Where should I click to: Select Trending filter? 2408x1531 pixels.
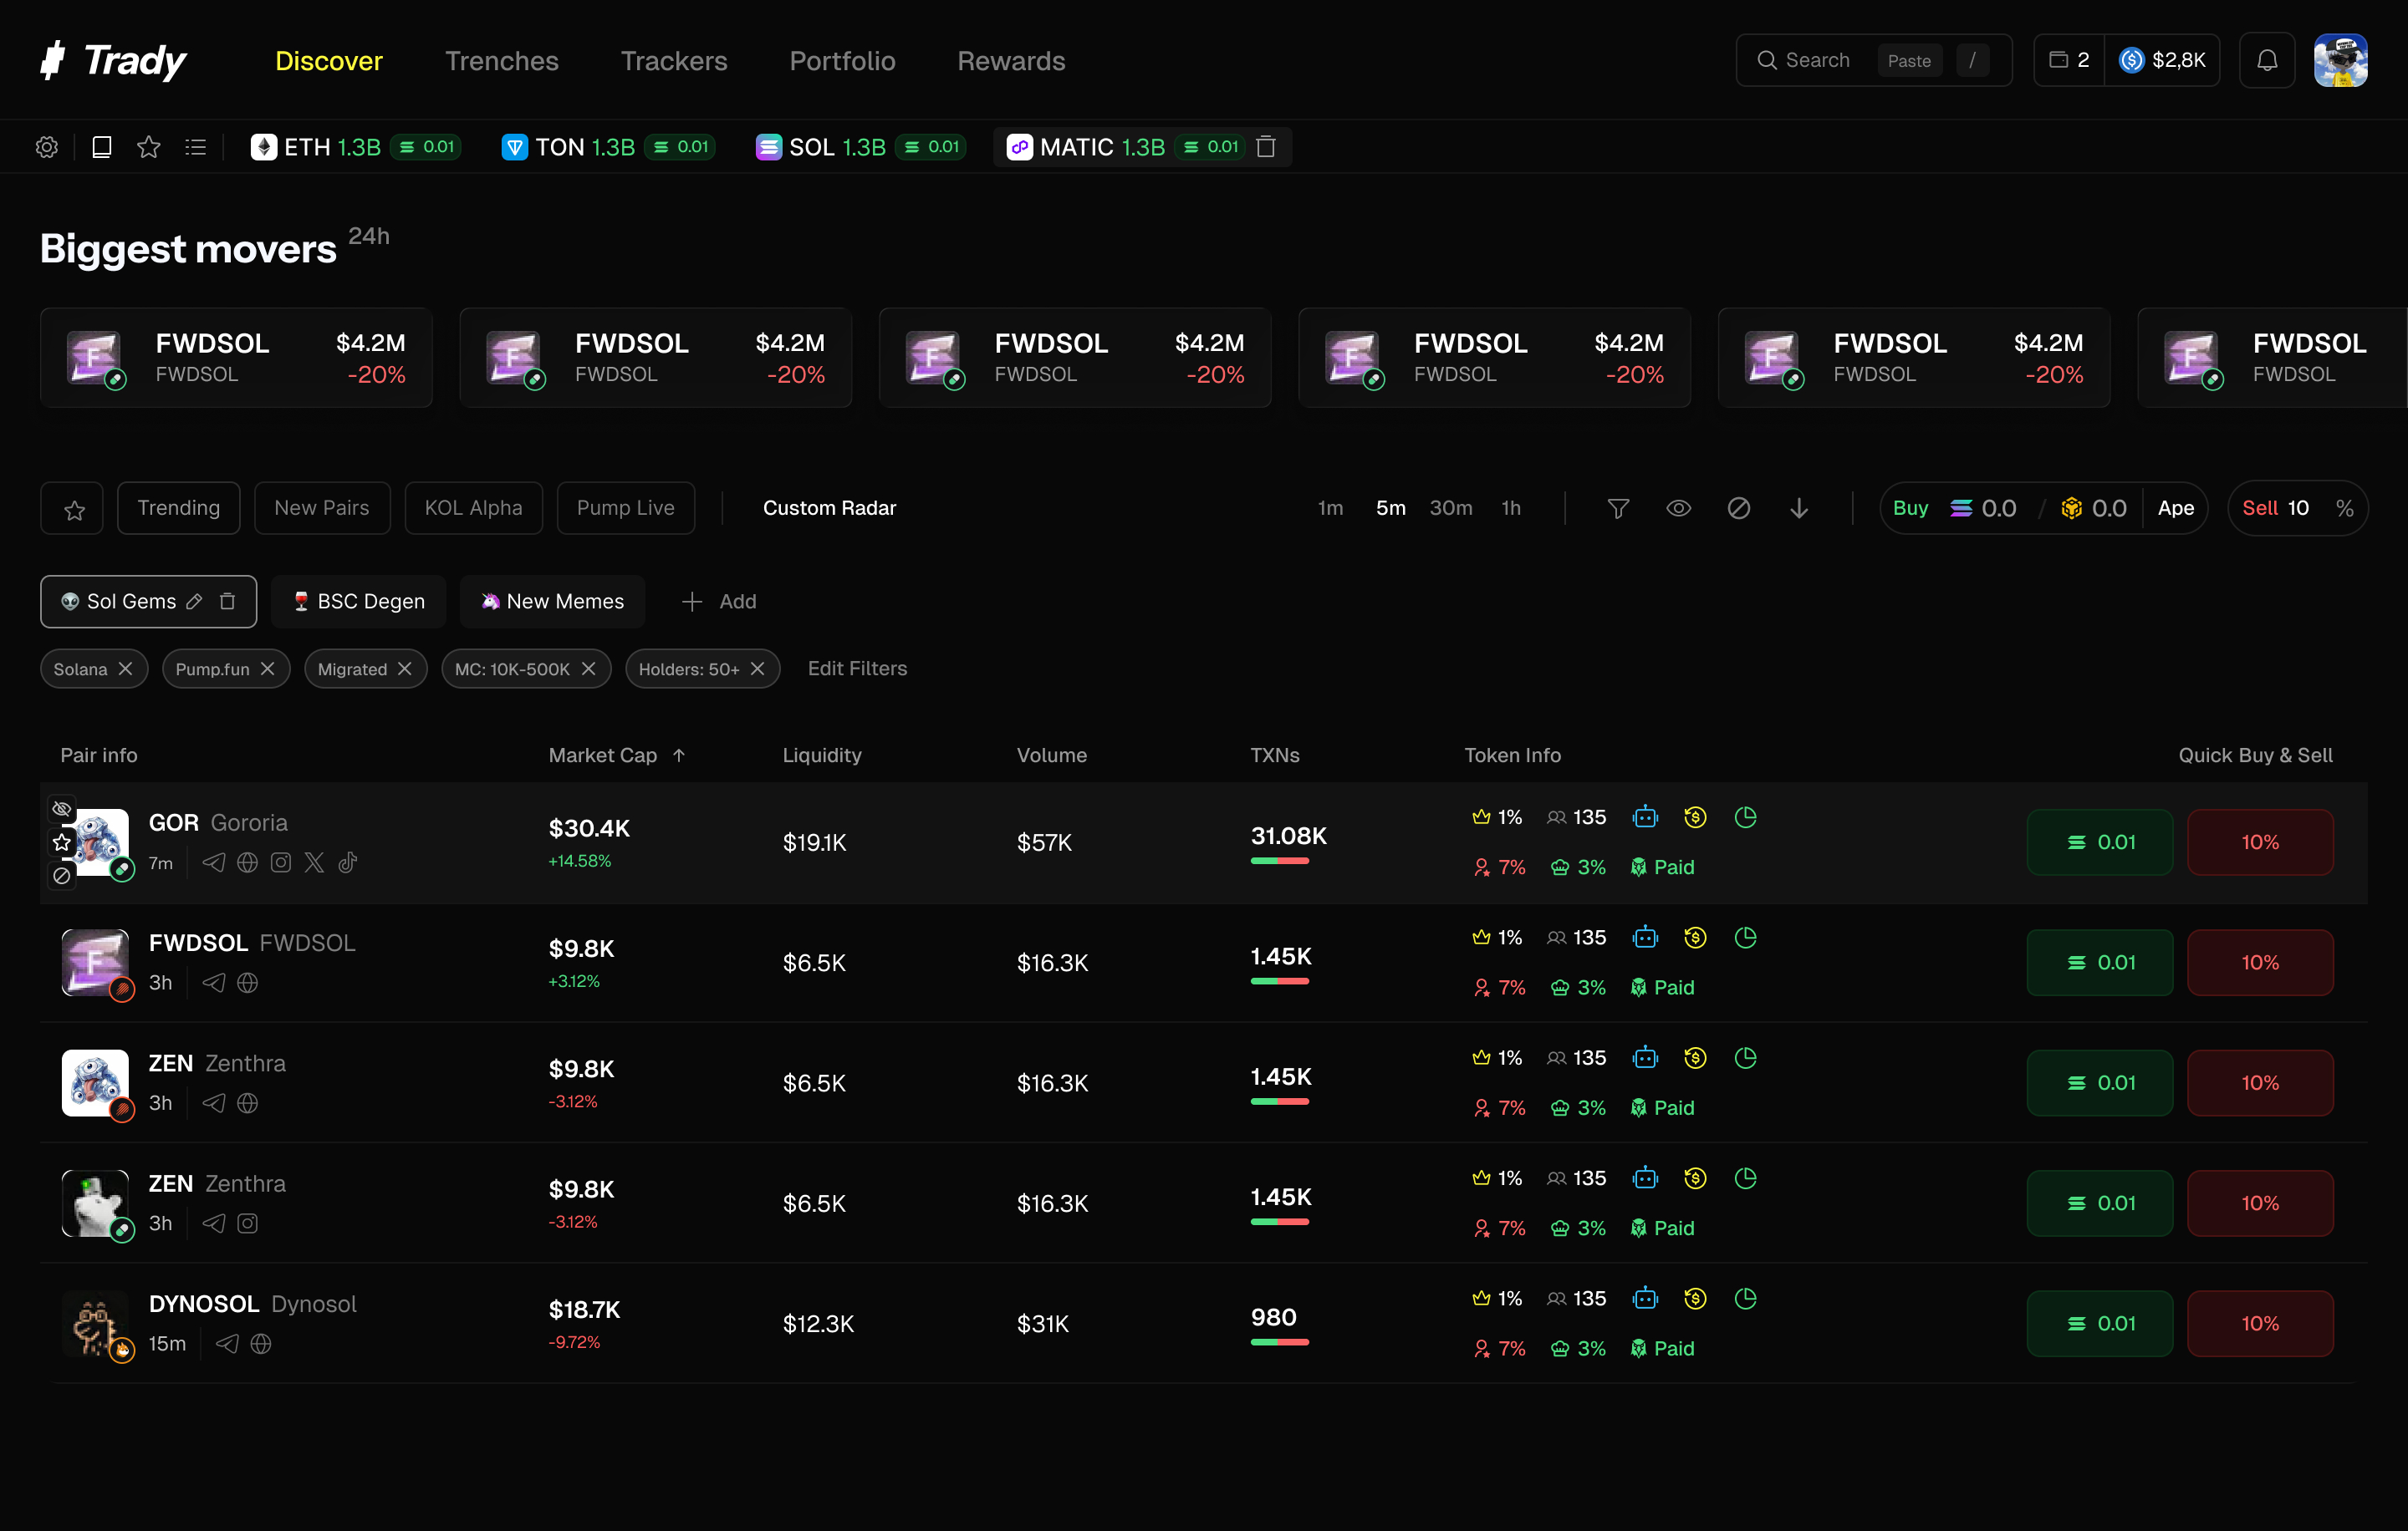[x=178, y=509]
